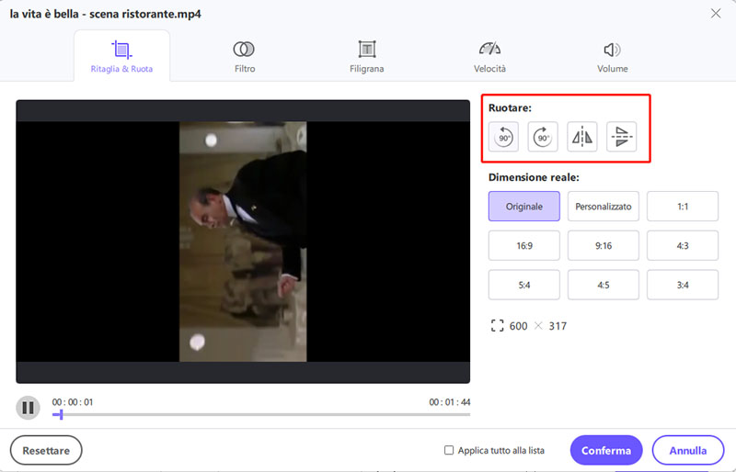
Task: Select the 4:5 aspect ratio
Action: (x=604, y=285)
